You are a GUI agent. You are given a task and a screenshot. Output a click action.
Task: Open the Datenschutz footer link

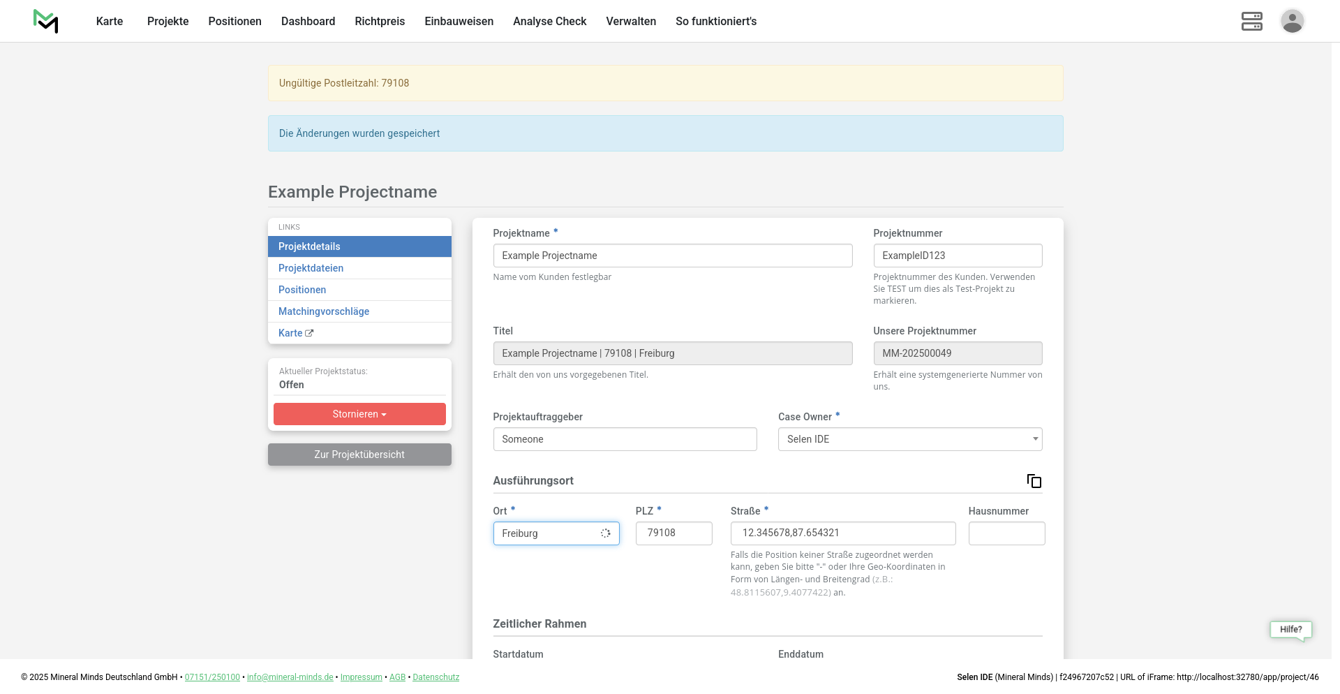coord(435,677)
